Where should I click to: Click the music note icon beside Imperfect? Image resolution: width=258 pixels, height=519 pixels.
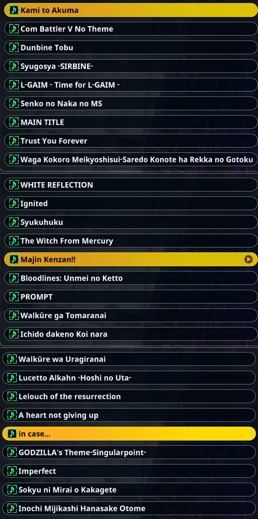coord(12,471)
